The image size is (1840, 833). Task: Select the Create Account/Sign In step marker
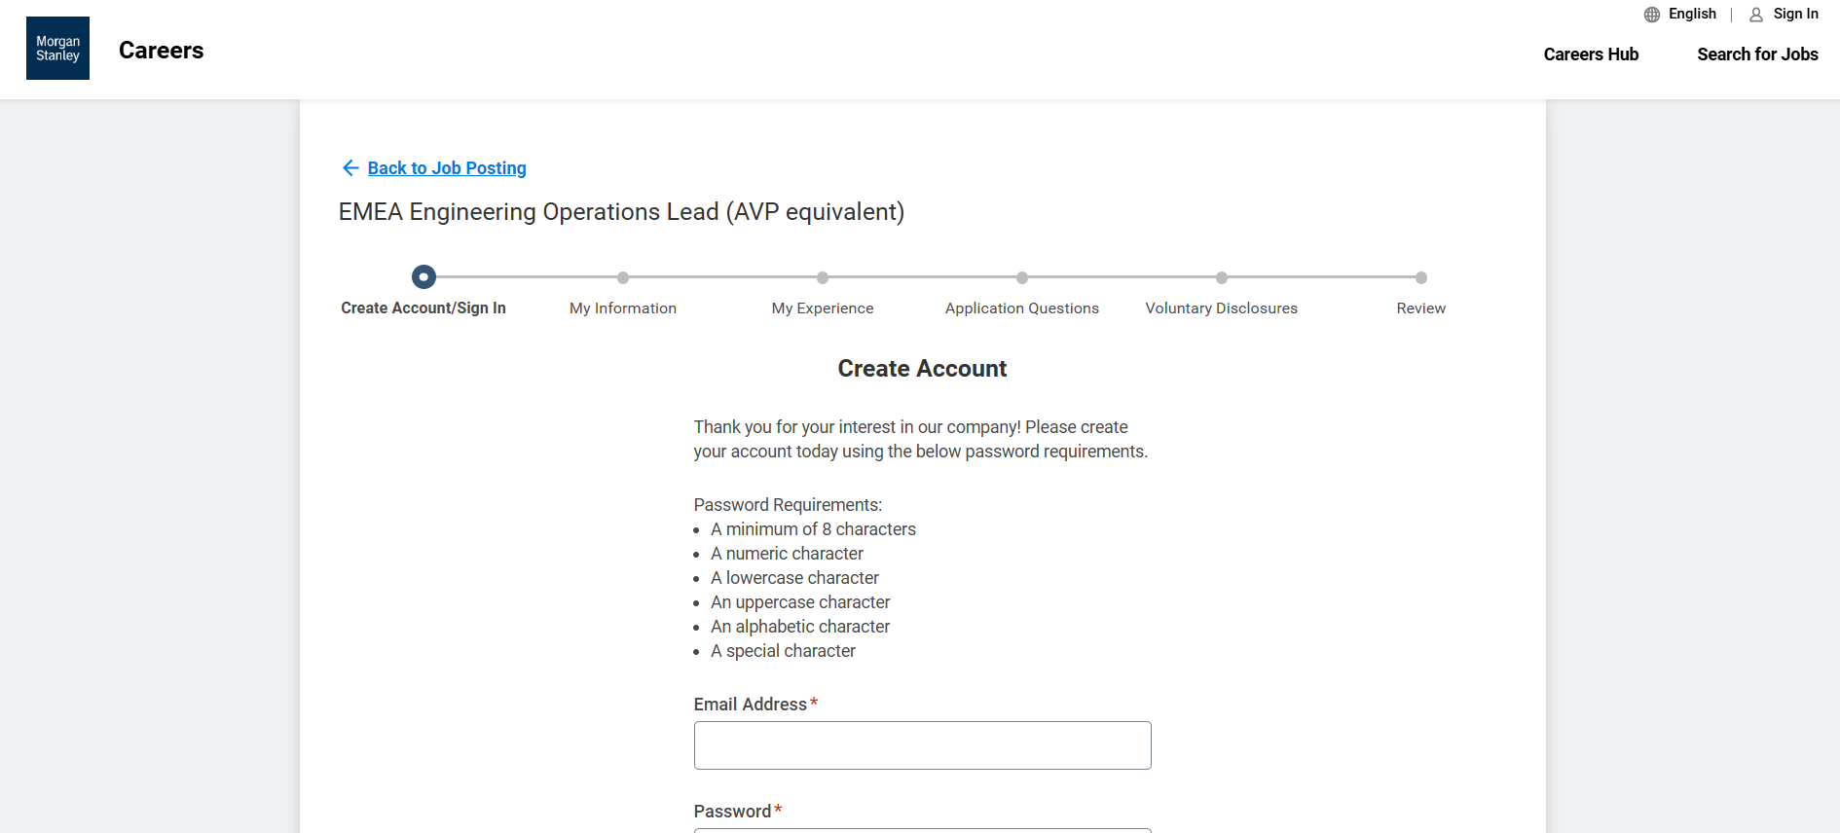pyautogui.click(x=423, y=277)
